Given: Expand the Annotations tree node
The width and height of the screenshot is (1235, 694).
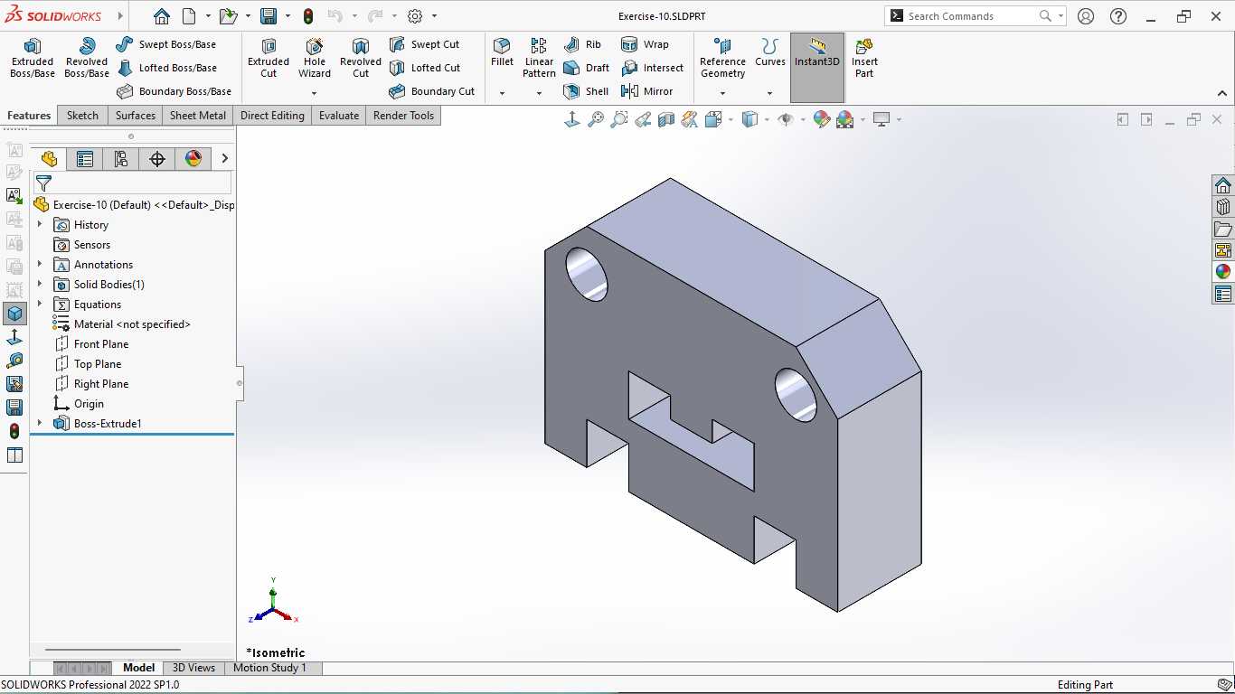Looking at the screenshot, I should [40, 265].
